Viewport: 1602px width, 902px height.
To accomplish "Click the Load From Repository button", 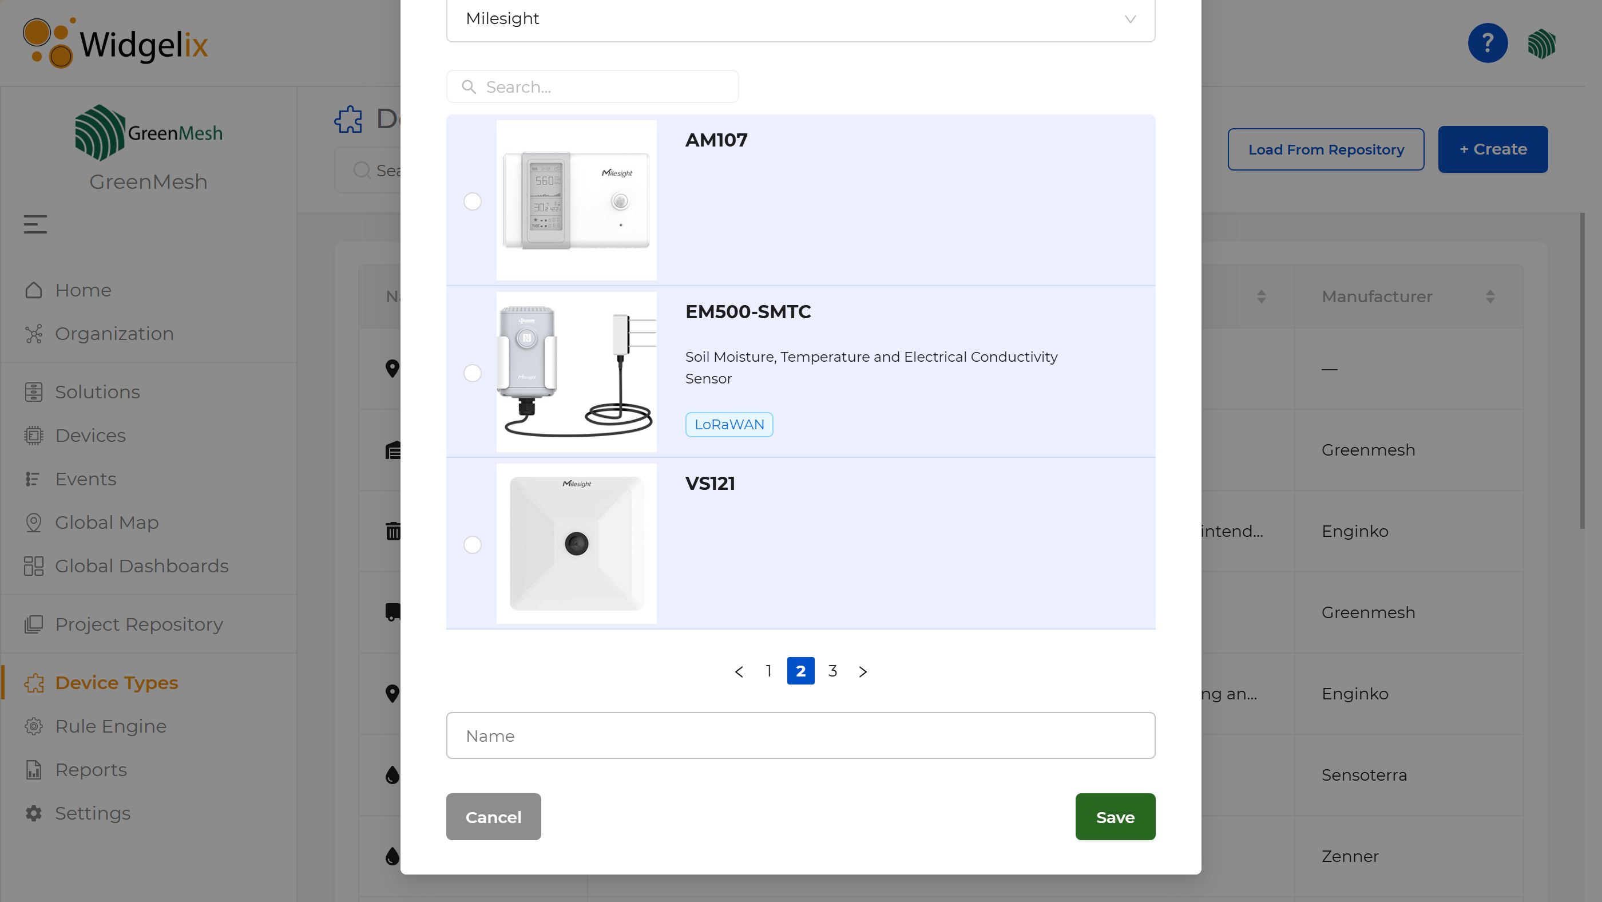I will click(x=1326, y=149).
